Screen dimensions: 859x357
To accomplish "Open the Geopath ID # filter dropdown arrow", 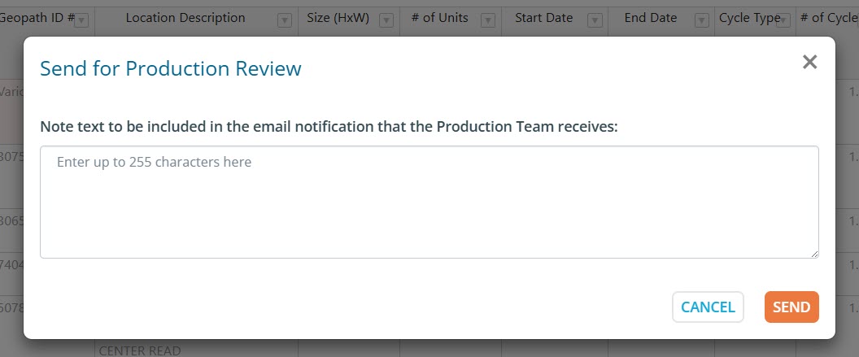I will tap(81, 21).
